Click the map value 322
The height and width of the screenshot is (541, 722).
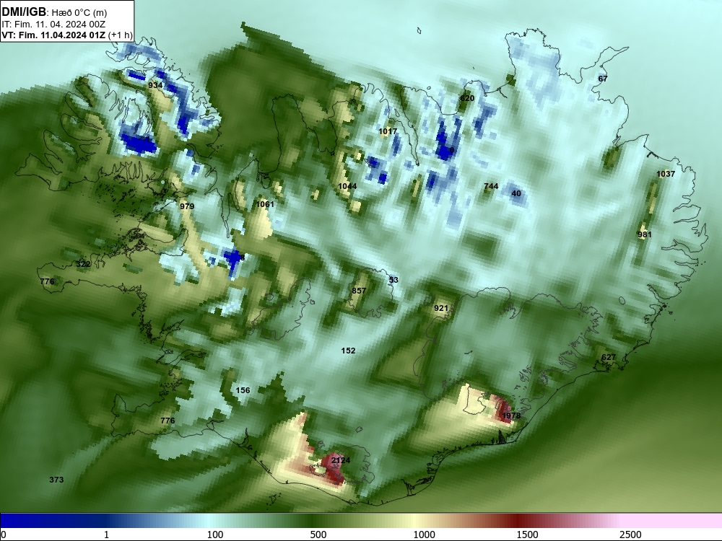(83, 264)
